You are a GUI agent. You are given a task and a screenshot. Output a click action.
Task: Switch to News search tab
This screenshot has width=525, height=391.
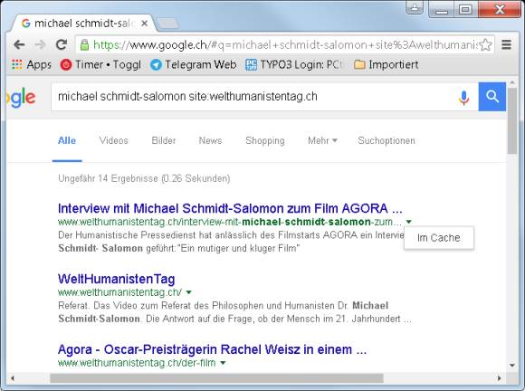coord(211,140)
